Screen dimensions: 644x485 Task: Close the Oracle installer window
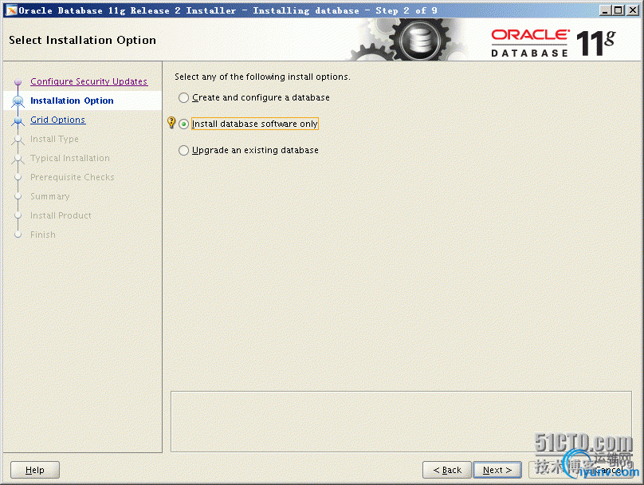[x=633, y=10]
